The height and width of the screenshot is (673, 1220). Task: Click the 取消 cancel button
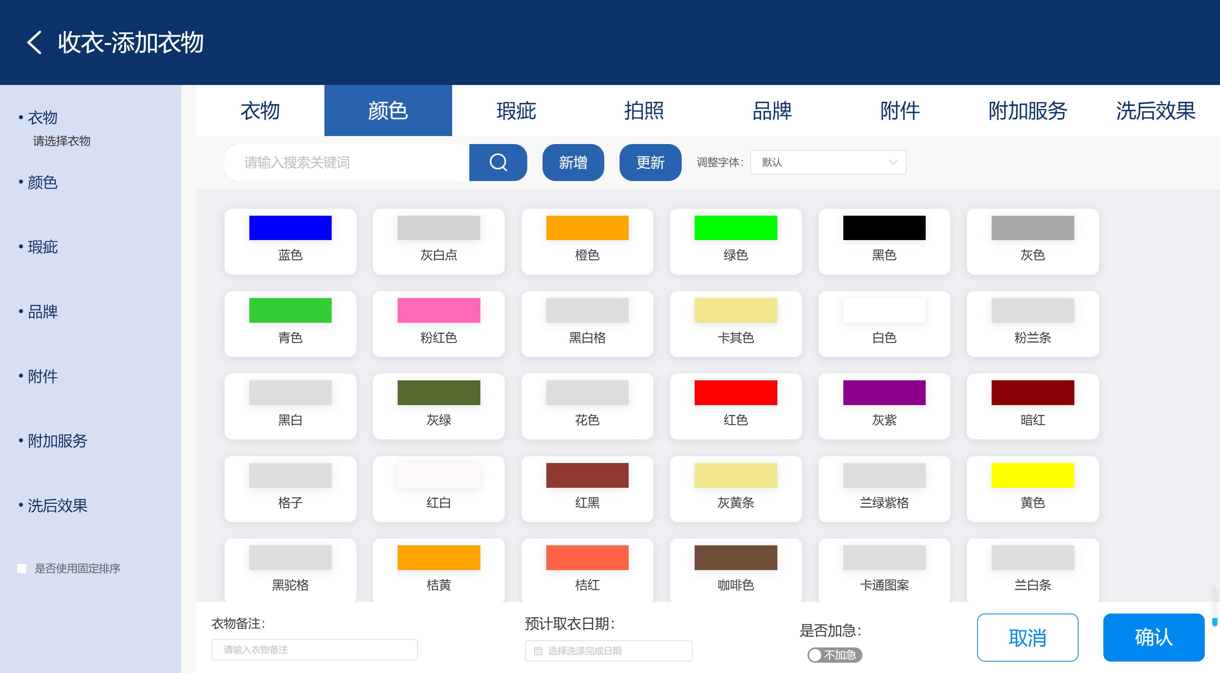coord(1027,638)
